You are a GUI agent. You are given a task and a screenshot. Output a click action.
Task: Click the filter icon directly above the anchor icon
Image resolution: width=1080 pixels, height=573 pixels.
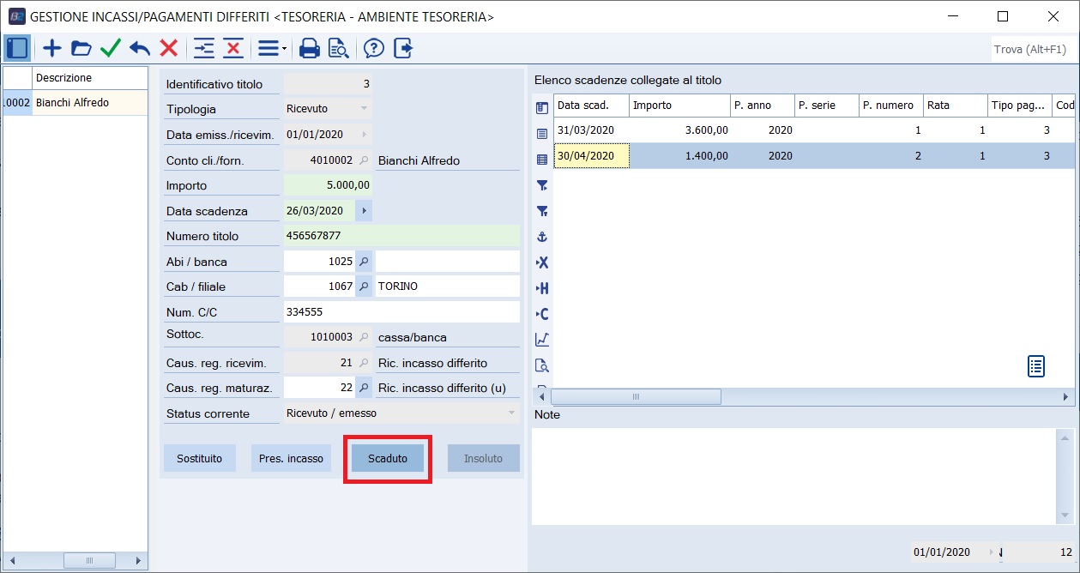click(x=542, y=211)
